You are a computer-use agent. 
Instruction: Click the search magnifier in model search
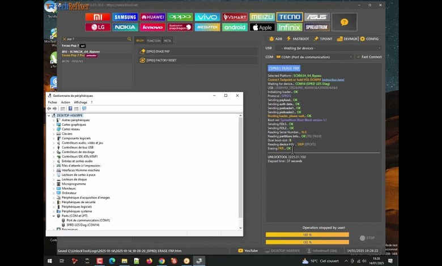129,39
